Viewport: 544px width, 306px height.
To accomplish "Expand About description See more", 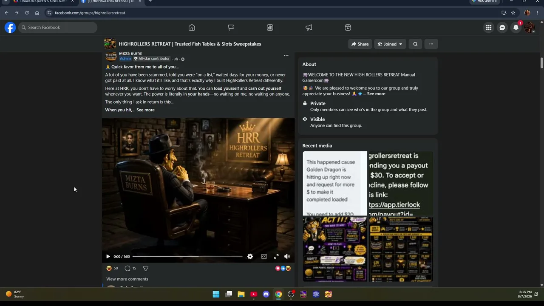I will point(376,94).
